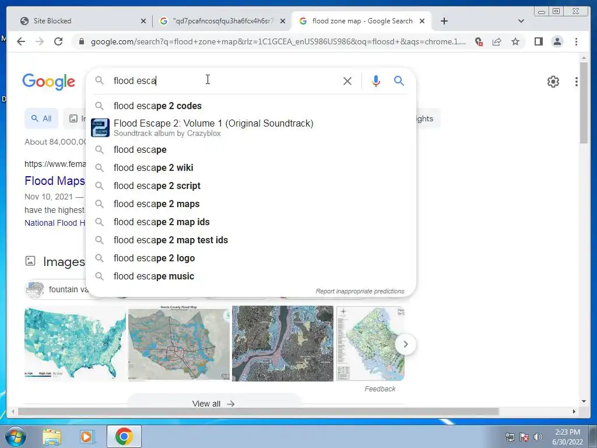Pick suggestion flood escape music
The image size is (597, 448).
coord(251,276)
